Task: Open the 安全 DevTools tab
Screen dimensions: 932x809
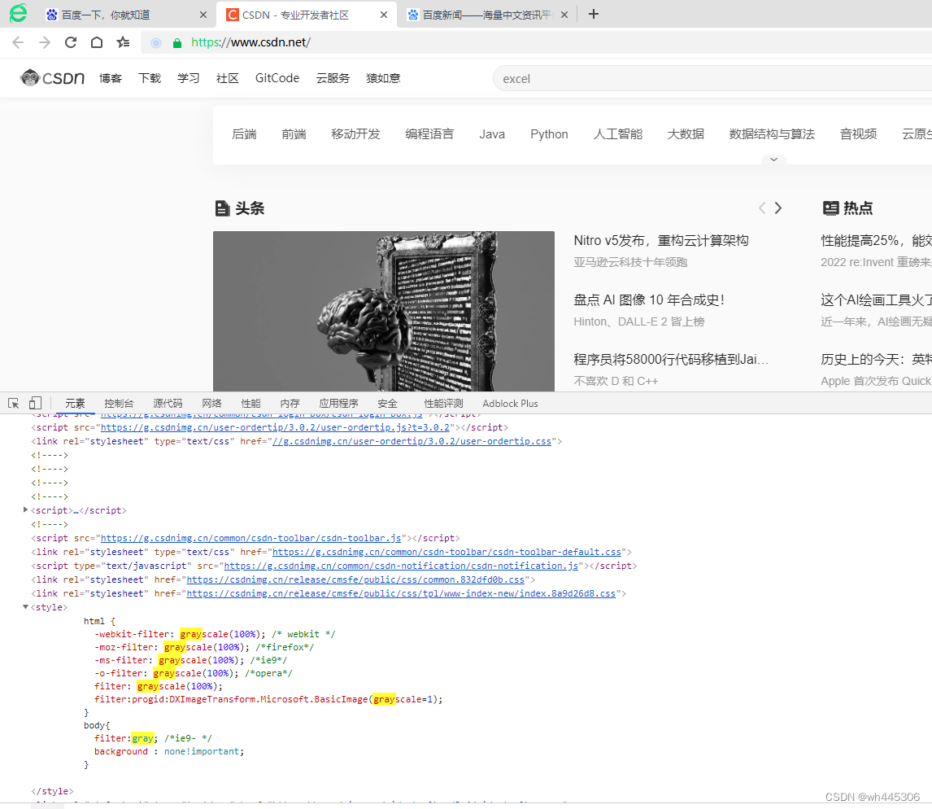Action: [388, 404]
